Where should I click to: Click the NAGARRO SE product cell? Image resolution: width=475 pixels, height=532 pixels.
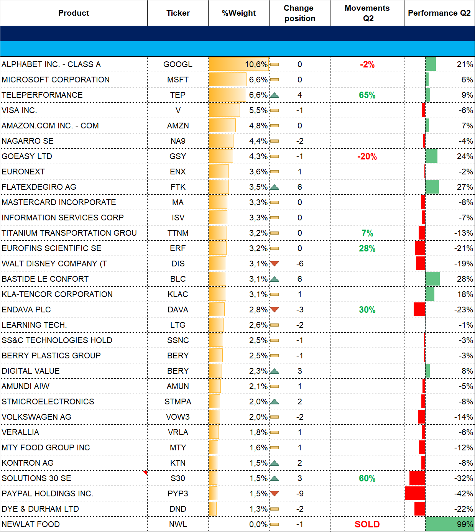point(74,141)
